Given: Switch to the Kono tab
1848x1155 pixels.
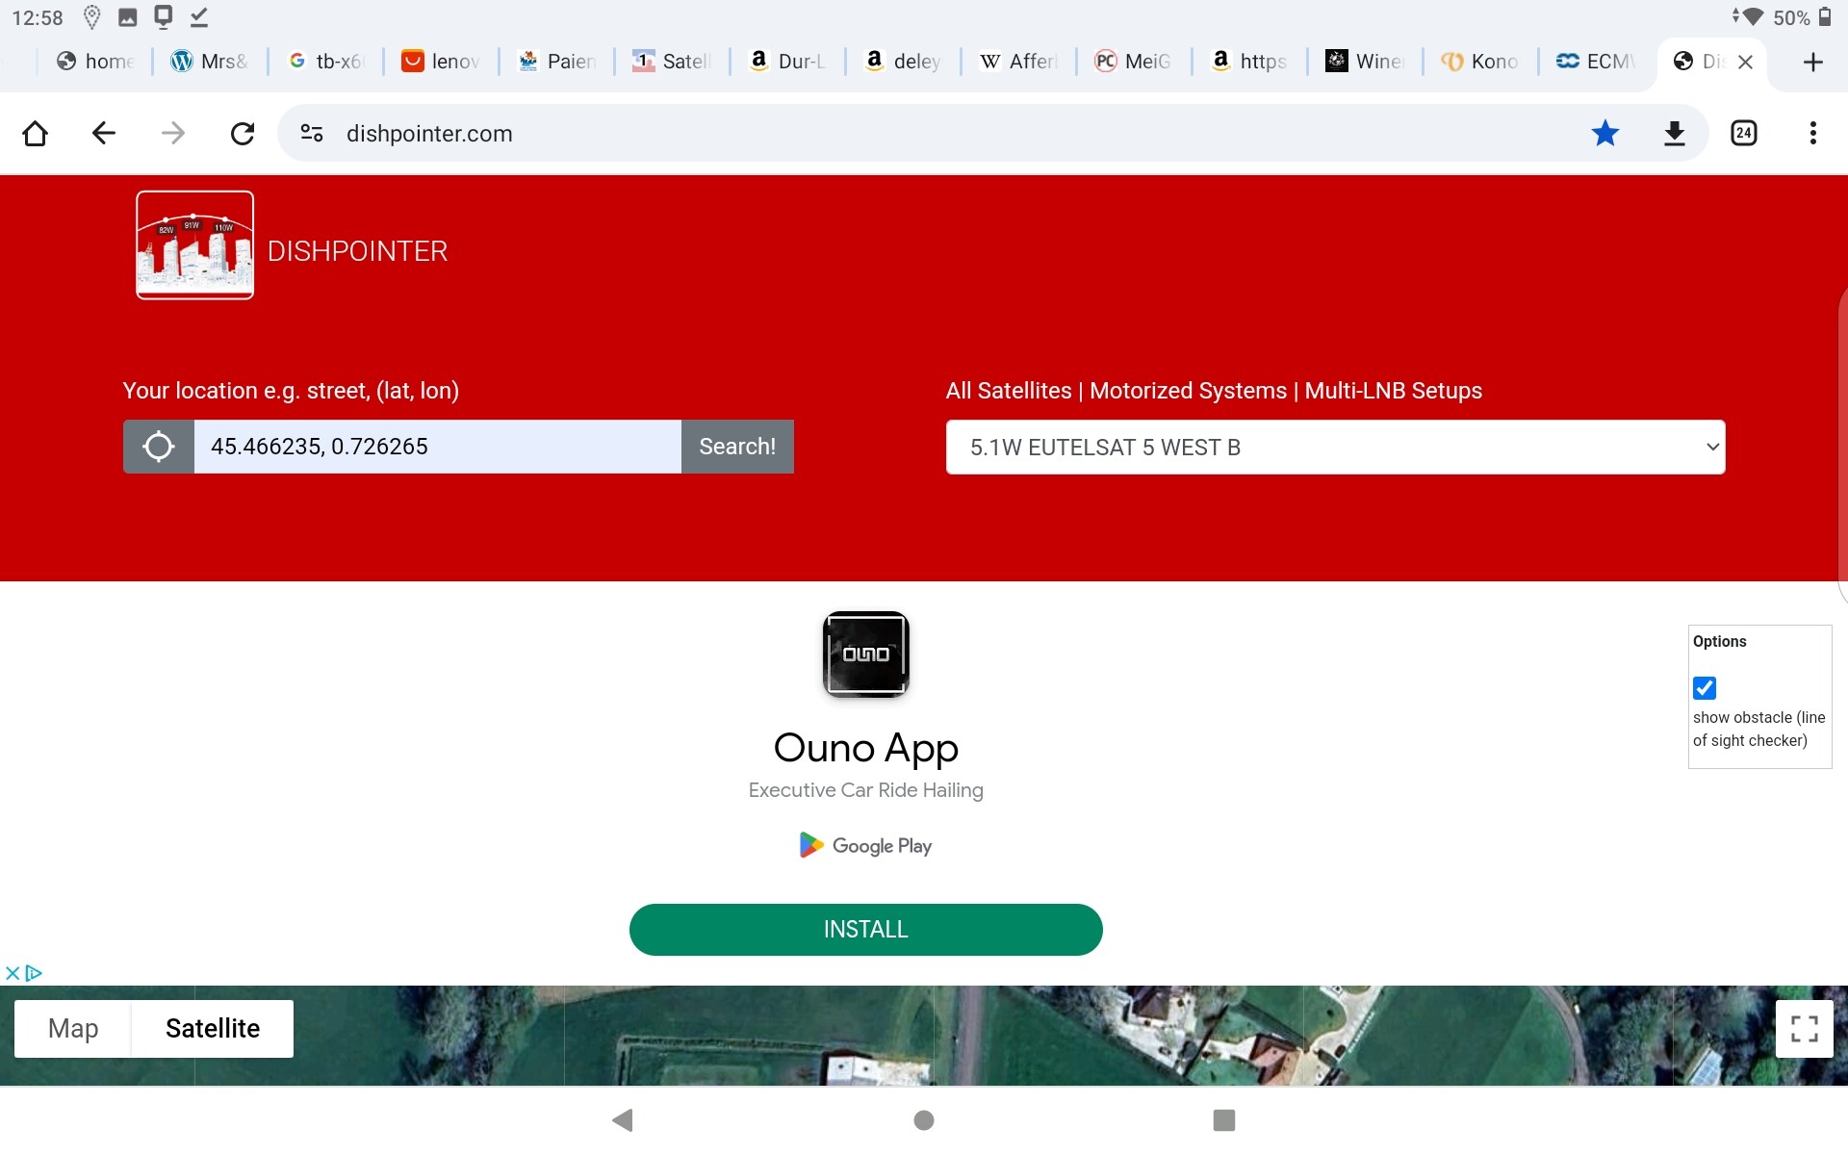Looking at the screenshot, I should (1480, 62).
